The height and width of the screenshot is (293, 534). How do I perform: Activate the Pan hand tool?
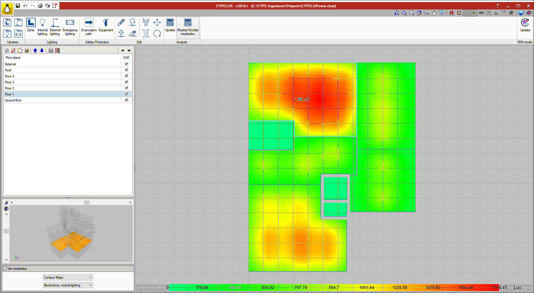pyautogui.click(x=434, y=13)
